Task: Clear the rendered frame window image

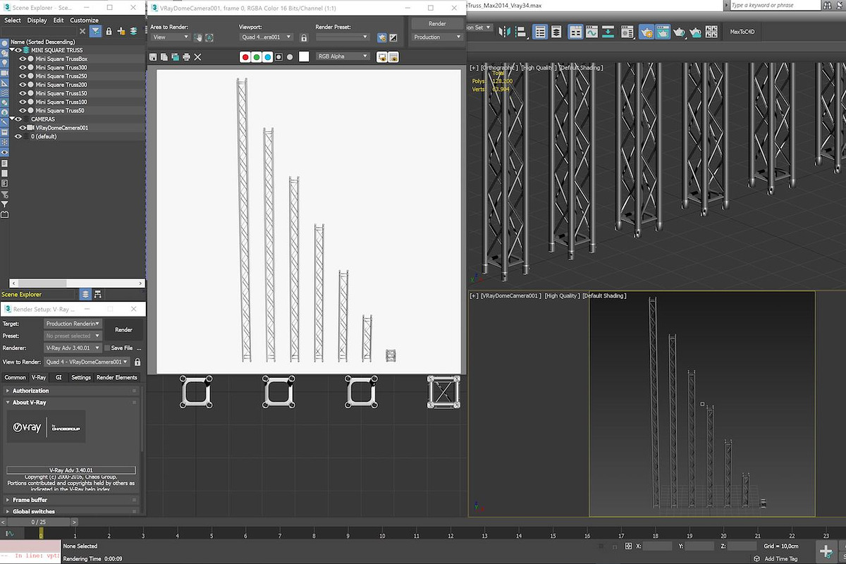Action: click(x=197, y=56)
